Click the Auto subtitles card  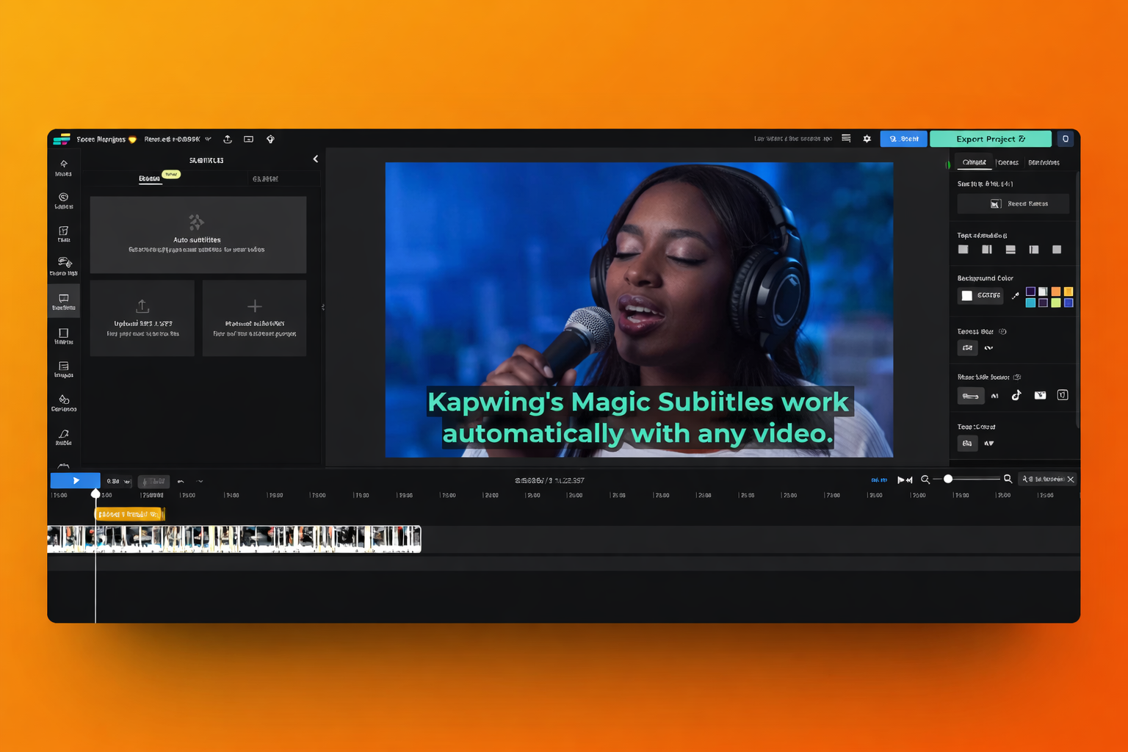(198, 234)
